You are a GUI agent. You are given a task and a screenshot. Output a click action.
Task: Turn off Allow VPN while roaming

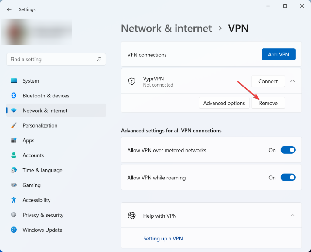tap(288, 177)
